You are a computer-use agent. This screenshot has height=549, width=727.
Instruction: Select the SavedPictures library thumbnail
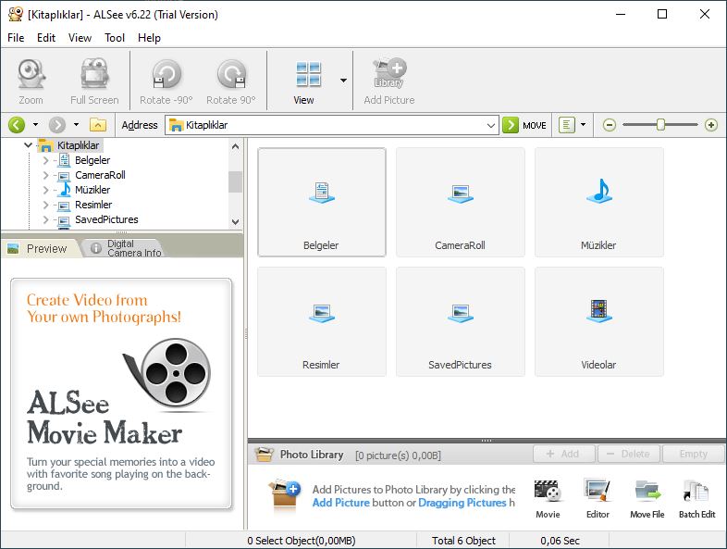[x=461, y=321]
